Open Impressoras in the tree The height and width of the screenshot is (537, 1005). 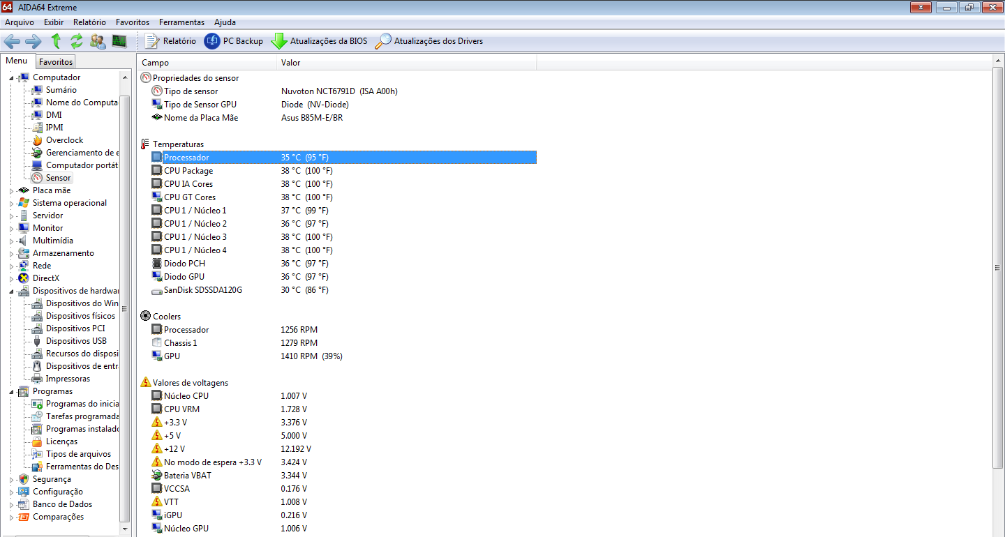pos(68,379)
